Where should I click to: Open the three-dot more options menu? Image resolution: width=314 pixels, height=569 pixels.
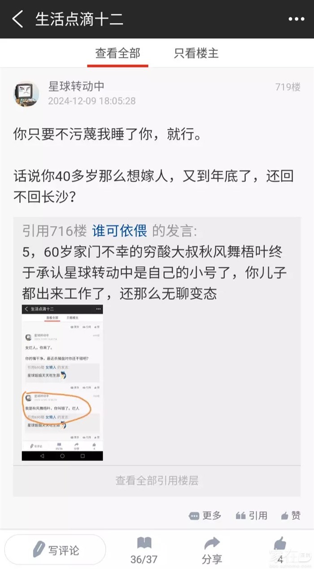(x=296, y=19)
